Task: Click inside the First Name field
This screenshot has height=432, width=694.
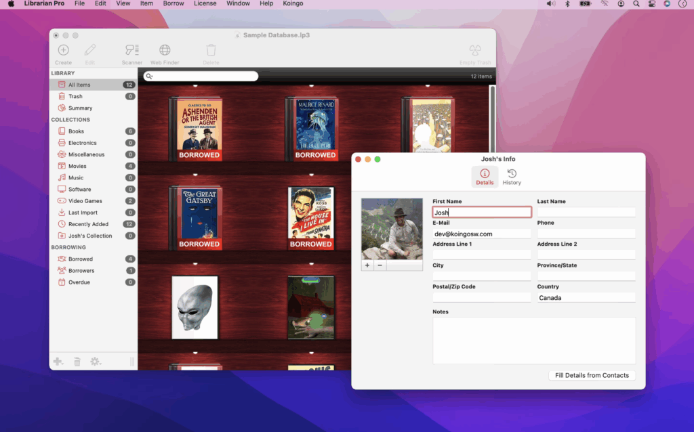Action: 481,211
